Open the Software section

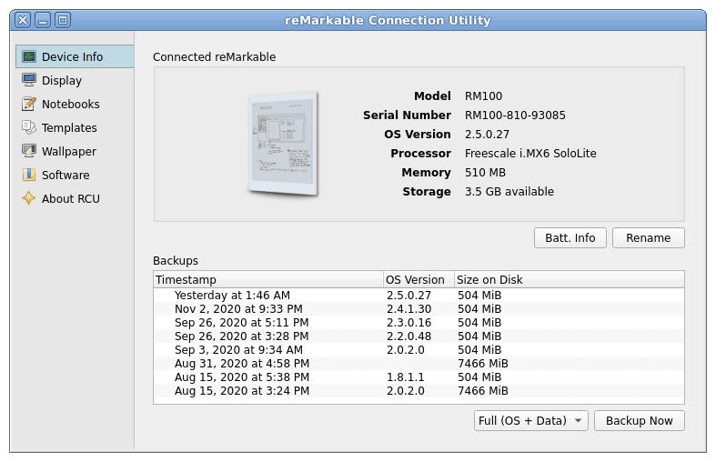coord(76,175)
